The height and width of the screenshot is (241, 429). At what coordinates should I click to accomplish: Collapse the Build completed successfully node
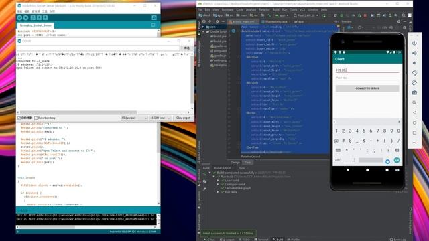point(210,173)
